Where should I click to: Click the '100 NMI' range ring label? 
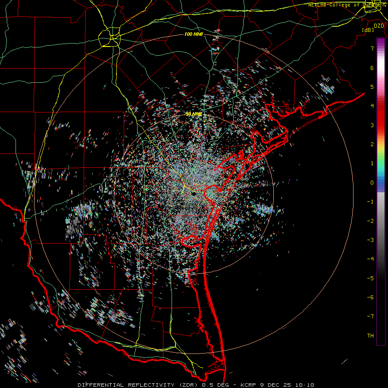click(x=194, y=34)
